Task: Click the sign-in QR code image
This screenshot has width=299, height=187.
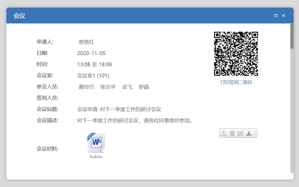Action: (x=236, y=54)
